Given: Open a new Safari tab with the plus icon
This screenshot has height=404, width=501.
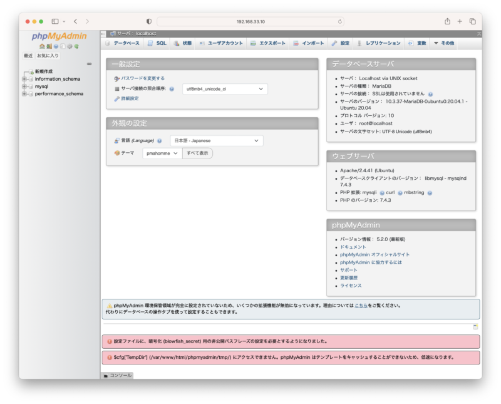Looking at the screenshot, I should tap(460, 21).
